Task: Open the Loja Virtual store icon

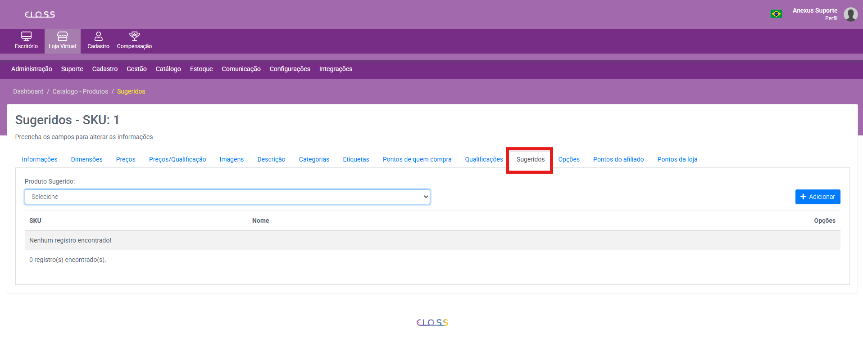Action: (62, 36)
